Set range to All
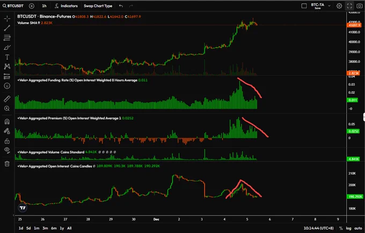 (x=69, y=228)
